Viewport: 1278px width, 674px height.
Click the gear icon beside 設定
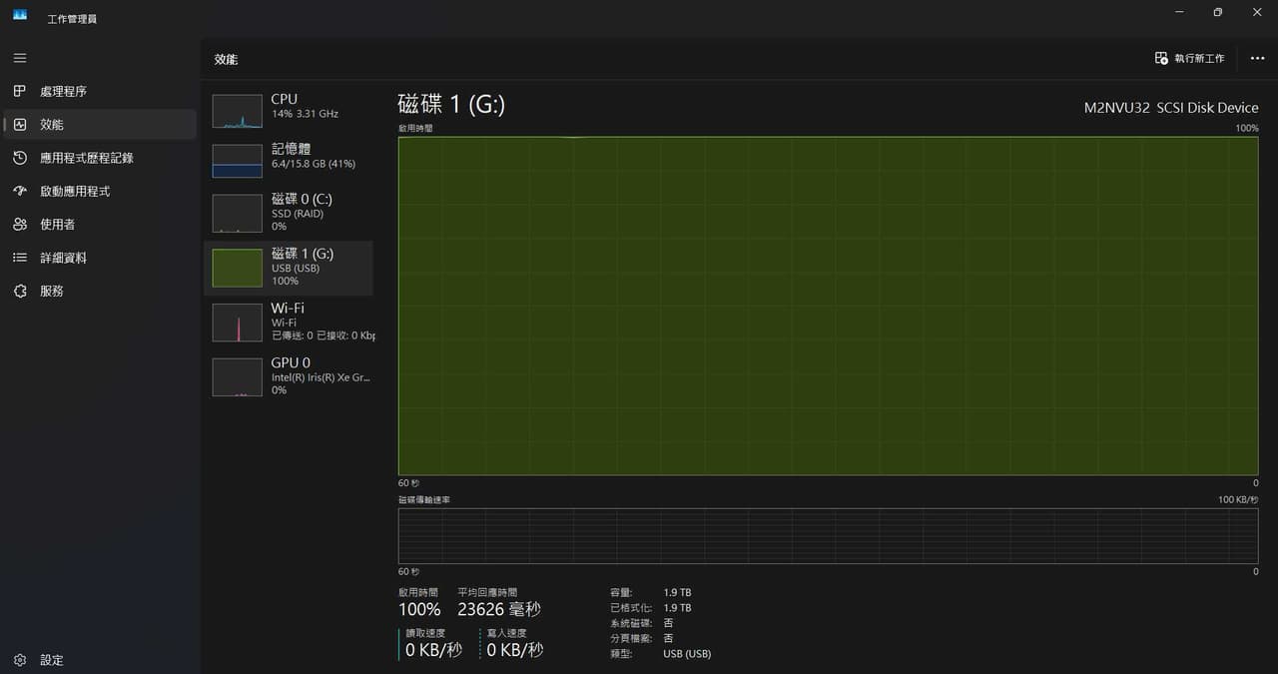coord(20,660)
